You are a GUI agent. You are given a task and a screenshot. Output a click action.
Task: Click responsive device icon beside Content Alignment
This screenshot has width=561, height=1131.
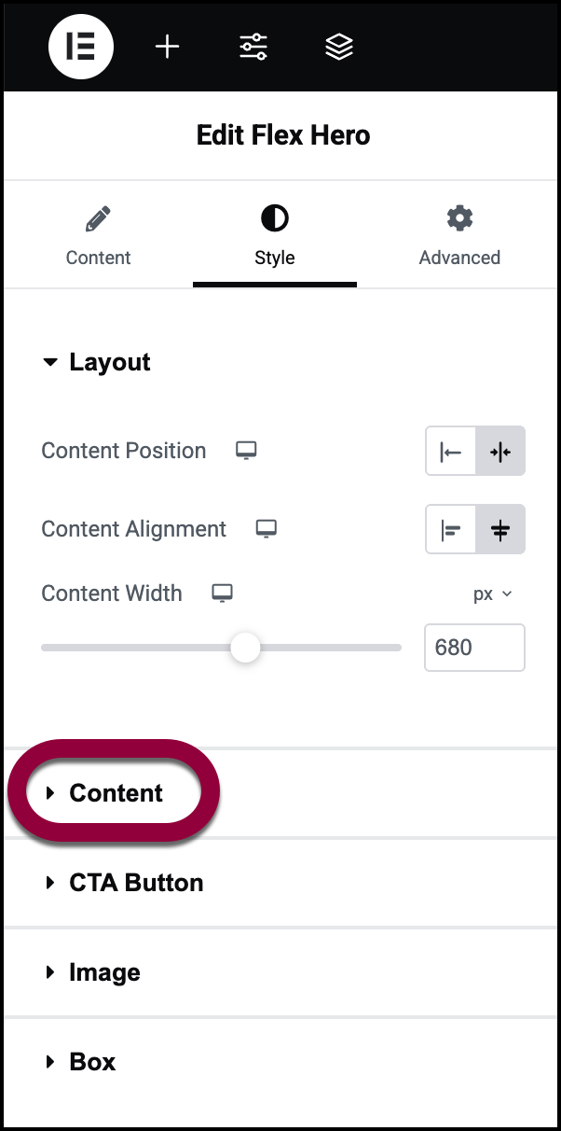point(267,529)
